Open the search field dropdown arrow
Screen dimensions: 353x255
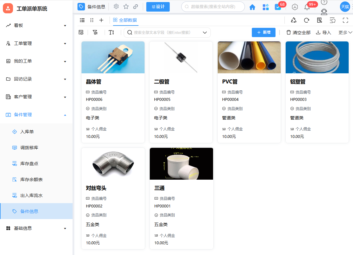click(x=205, y=32)
